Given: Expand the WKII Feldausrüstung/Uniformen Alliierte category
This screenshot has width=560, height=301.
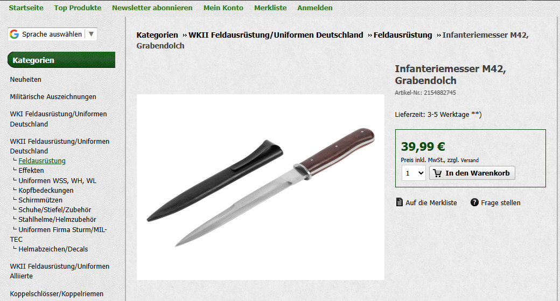Looking at the screenshot, I should (x=60, y=271).
